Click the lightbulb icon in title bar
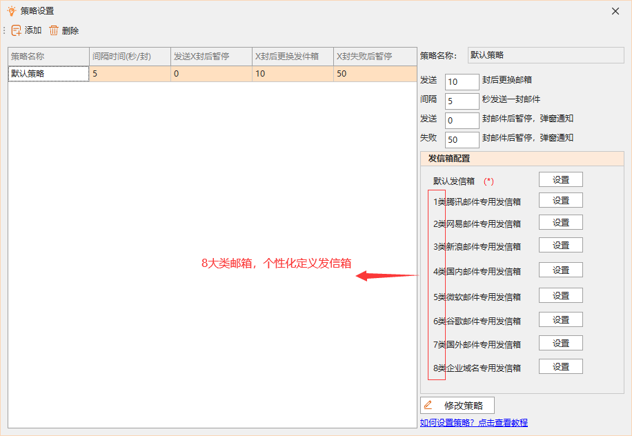The width and height of the screenshot is (632, 436). click(12, 11)
